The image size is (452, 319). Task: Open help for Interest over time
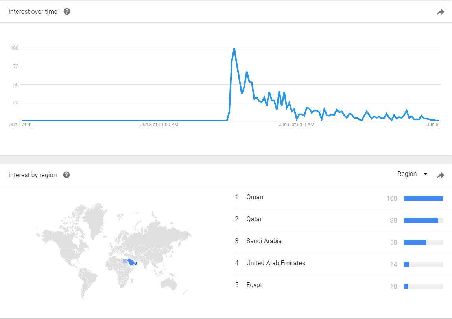point(67,11)
